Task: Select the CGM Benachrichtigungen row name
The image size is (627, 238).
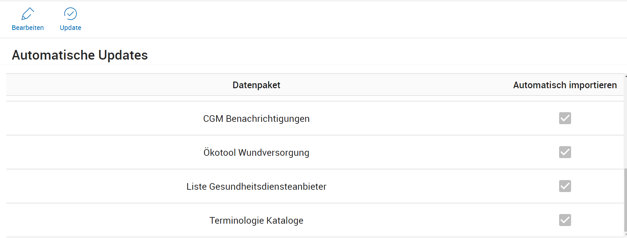Action: (256, 119)
